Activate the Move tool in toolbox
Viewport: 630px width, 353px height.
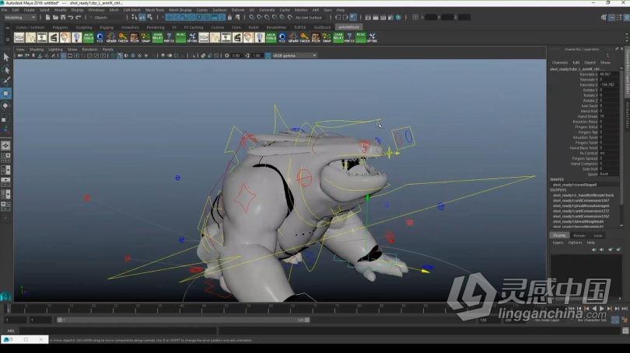pos(6,93)
